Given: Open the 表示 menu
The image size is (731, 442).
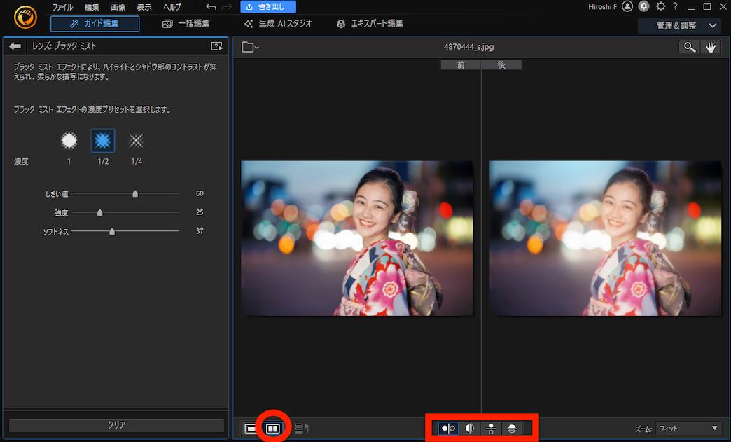Looking at the screenshot, I should click(144, 7).
